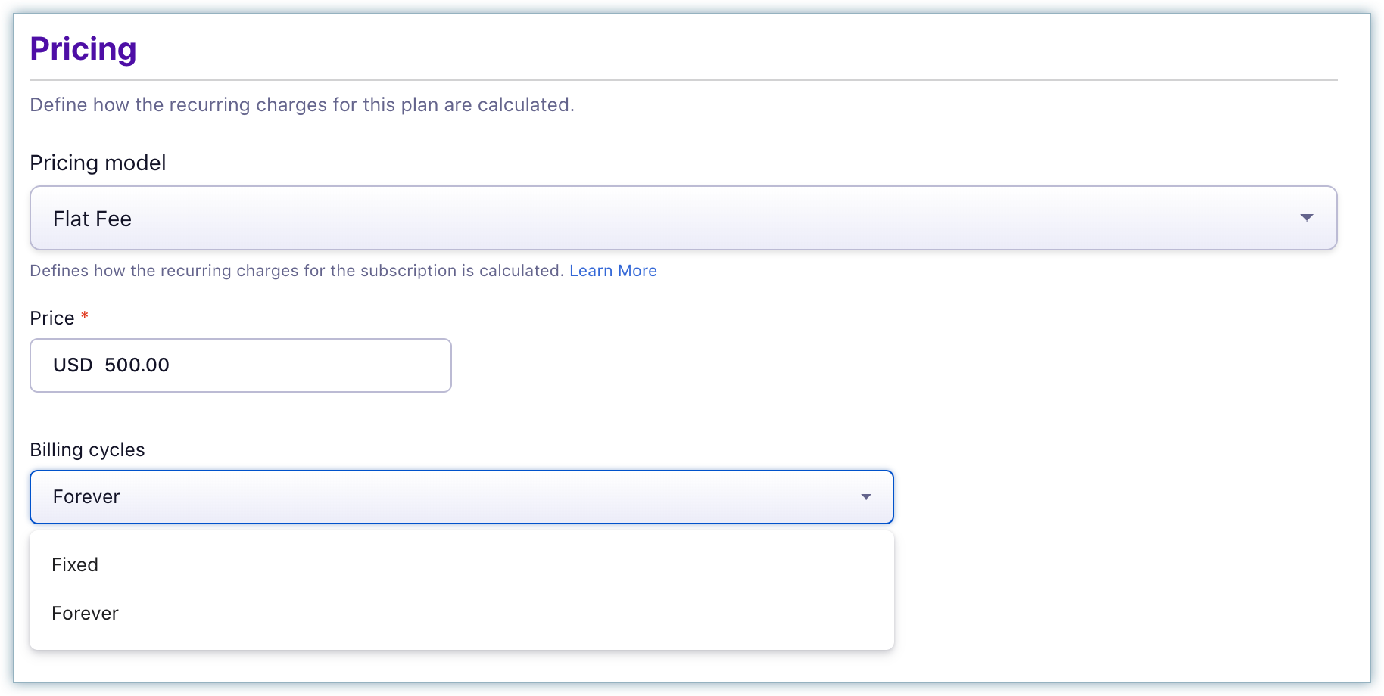1384x696 pixels.
Task: Select the Fixed billing cycle option
Action: click(75, 564)
